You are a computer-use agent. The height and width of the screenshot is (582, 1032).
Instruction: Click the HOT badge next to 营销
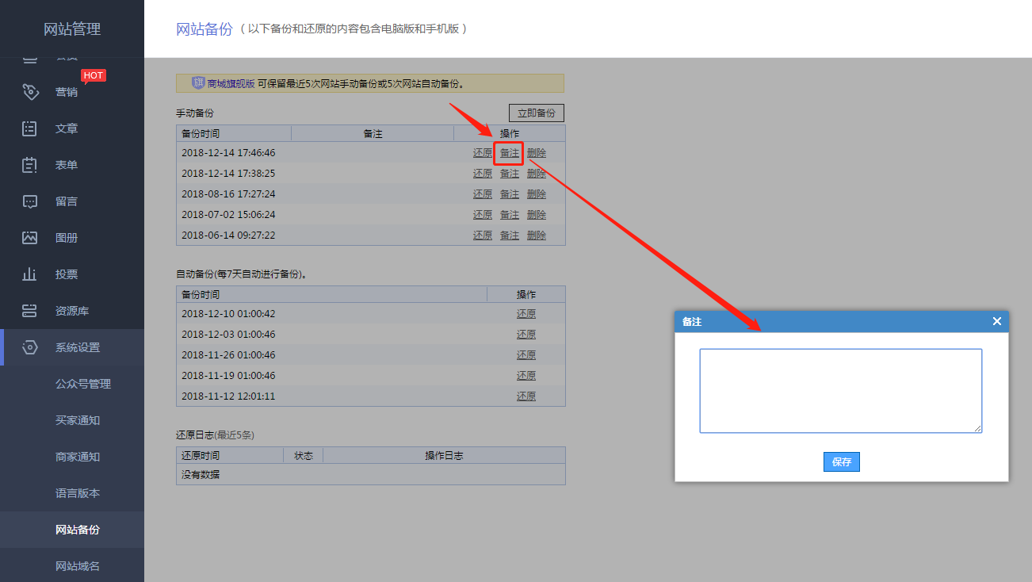[94, 75]
